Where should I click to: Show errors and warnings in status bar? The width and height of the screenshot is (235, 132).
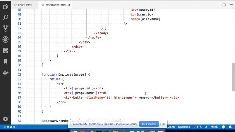9,127
